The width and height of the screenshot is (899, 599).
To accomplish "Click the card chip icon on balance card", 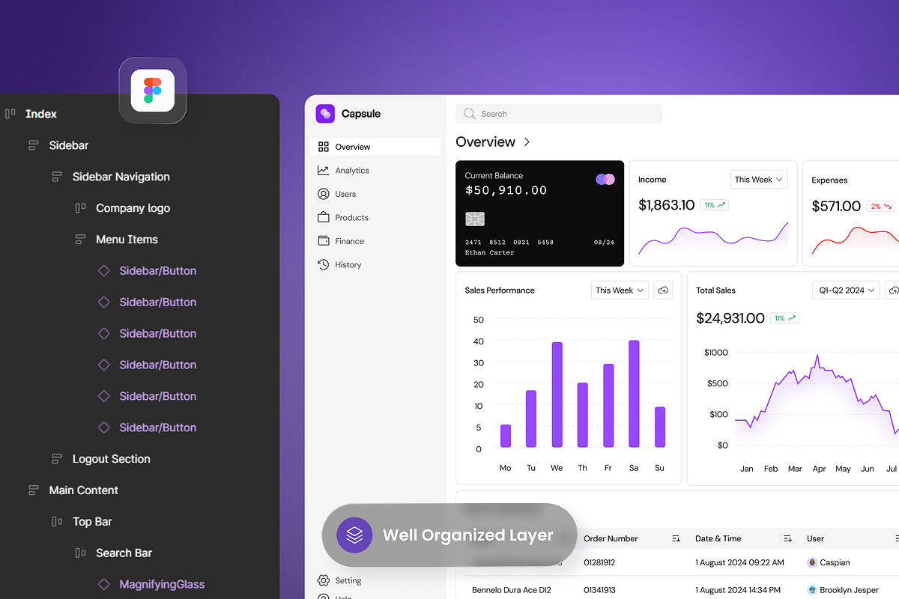I will pos(474,219).
